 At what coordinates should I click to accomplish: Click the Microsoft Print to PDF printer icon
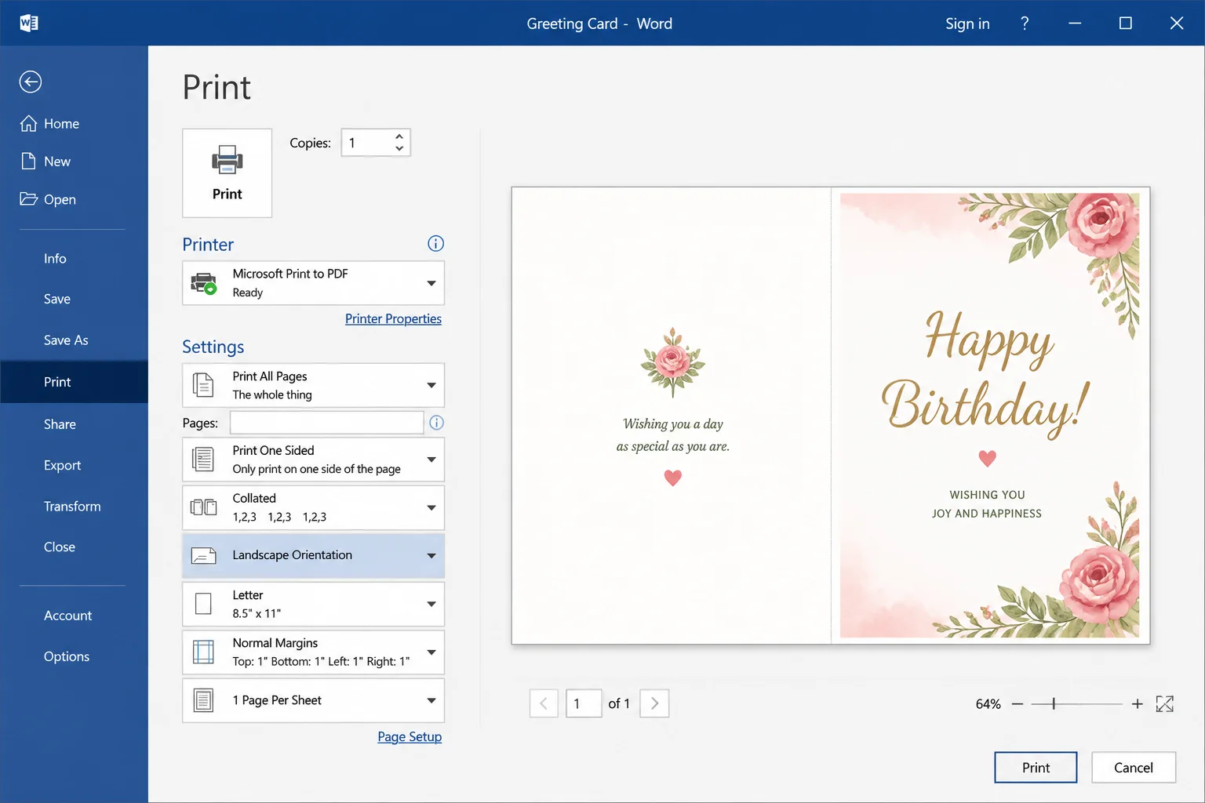pos(205,283)
